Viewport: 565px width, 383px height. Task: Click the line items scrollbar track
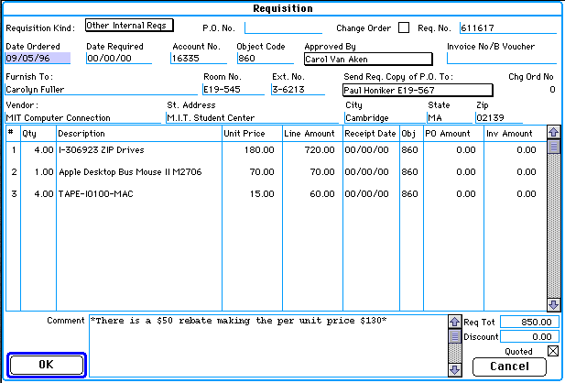coord(552,229)
